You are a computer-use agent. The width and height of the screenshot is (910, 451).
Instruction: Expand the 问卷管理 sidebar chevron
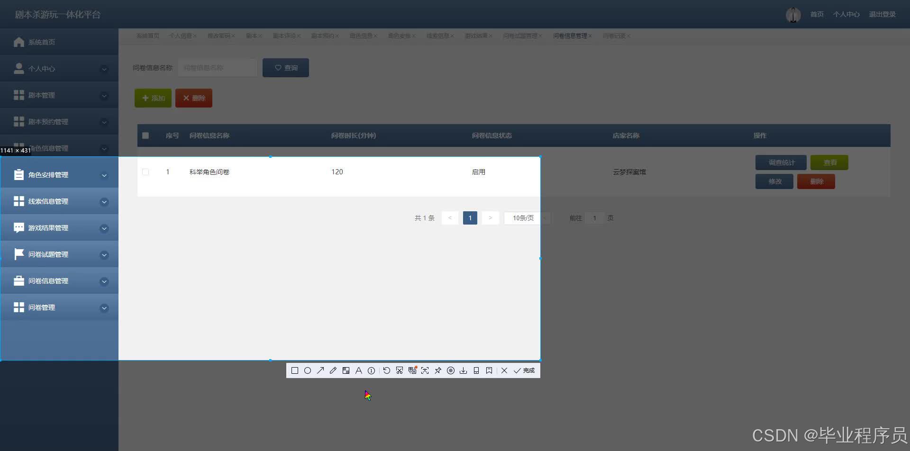coord(104,308)
